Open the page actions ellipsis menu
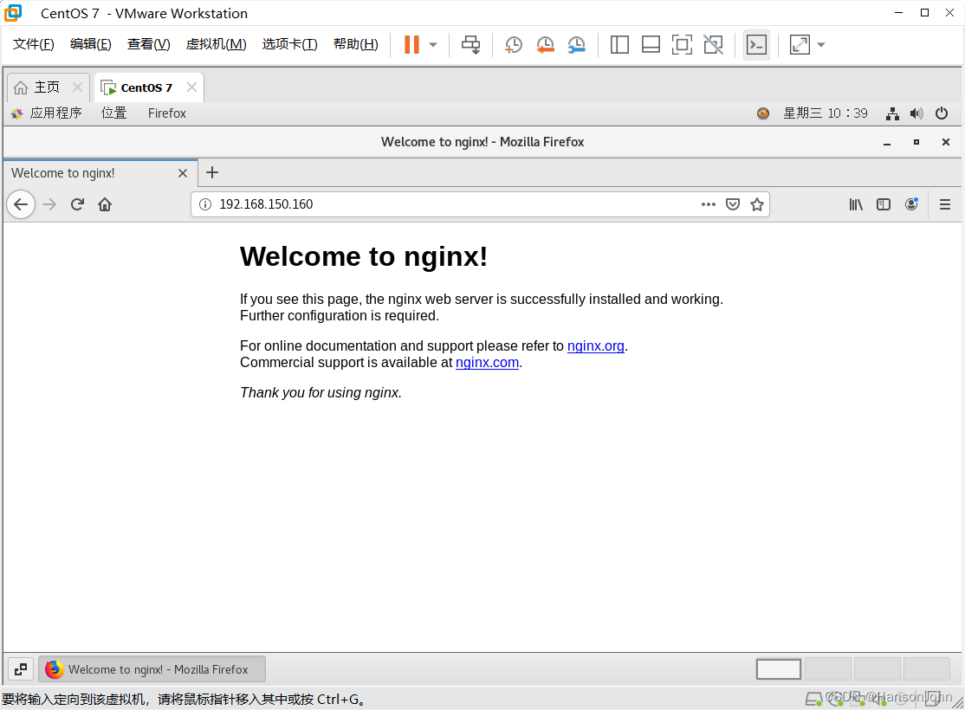 (708, 204)
